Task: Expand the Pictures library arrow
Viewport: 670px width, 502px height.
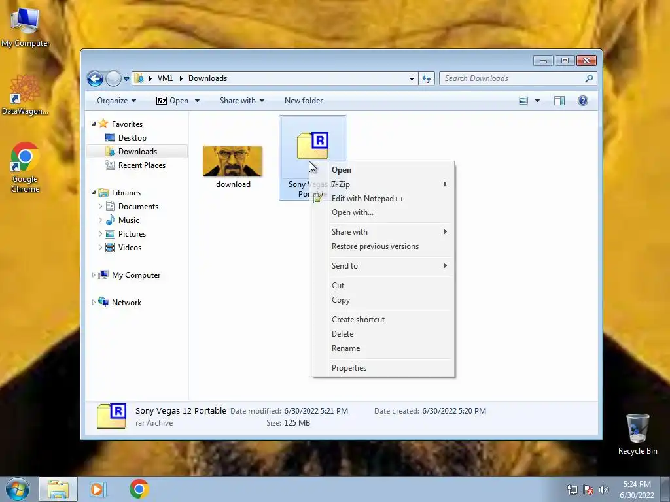Action: click(x=100, y=234)
